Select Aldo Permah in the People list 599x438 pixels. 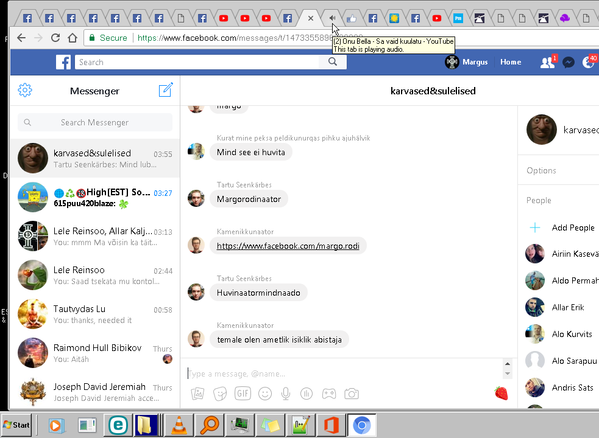(562, 280)
